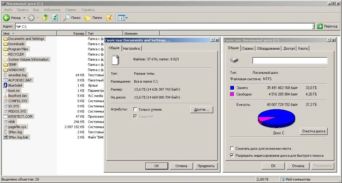Click the asusdisp.log file icon
The image size is (342, 183).
[x=6, y=75]
